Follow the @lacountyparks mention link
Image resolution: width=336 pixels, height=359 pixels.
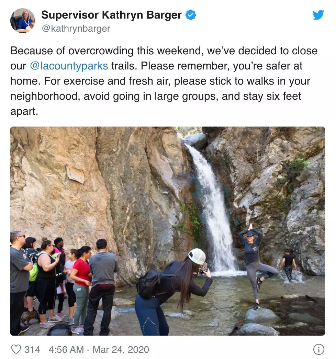pyautogui.click(x=69, y=66)
